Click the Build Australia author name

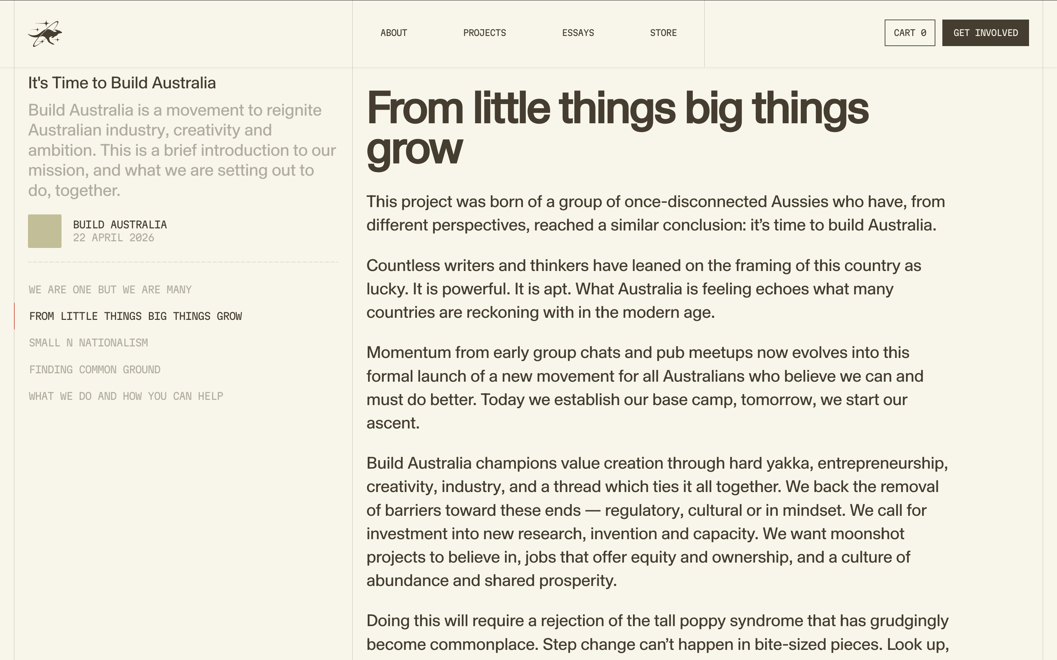[x=120, y=225]
